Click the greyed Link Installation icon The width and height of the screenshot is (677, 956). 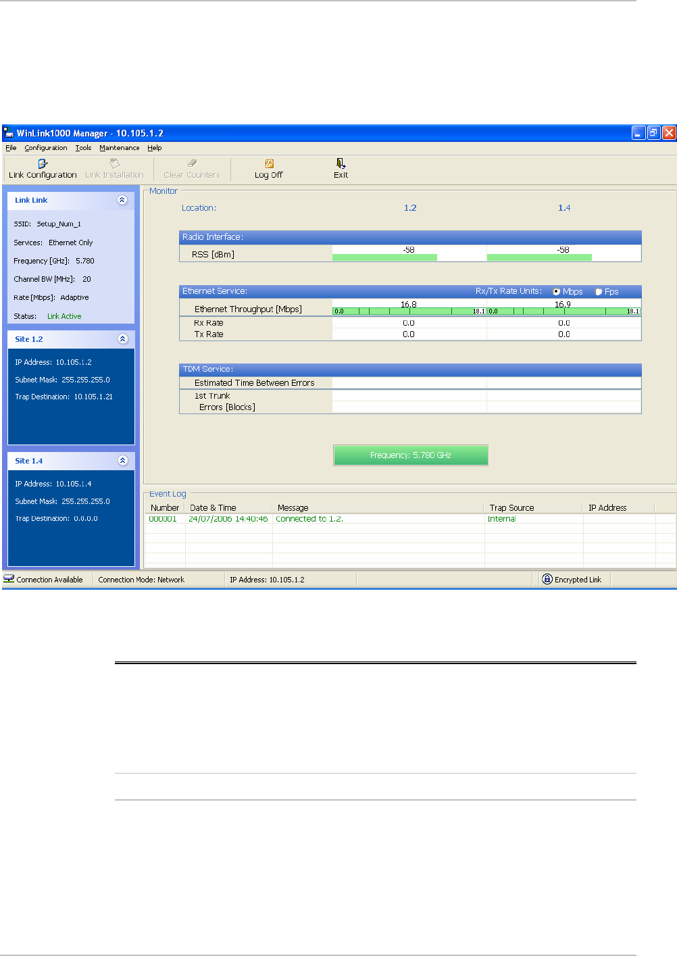(115, 163)
